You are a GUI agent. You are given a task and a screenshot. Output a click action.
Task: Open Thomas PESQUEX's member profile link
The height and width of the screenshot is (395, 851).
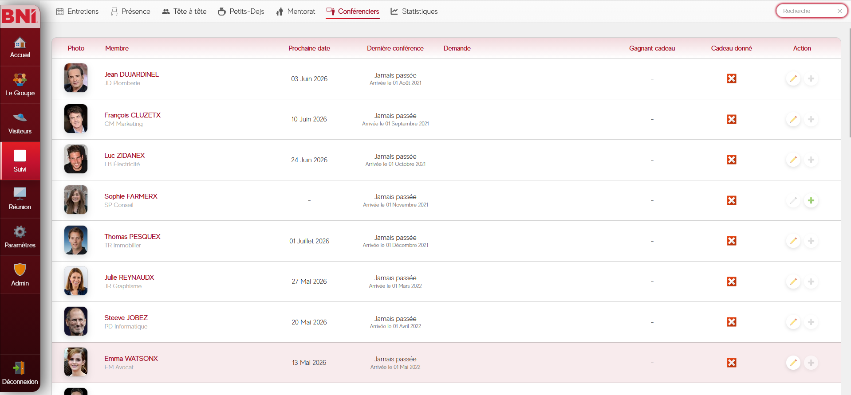click(132, 237)
